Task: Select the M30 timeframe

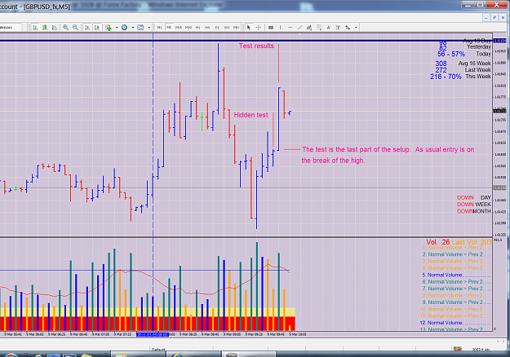Action: tap(188, 28)
